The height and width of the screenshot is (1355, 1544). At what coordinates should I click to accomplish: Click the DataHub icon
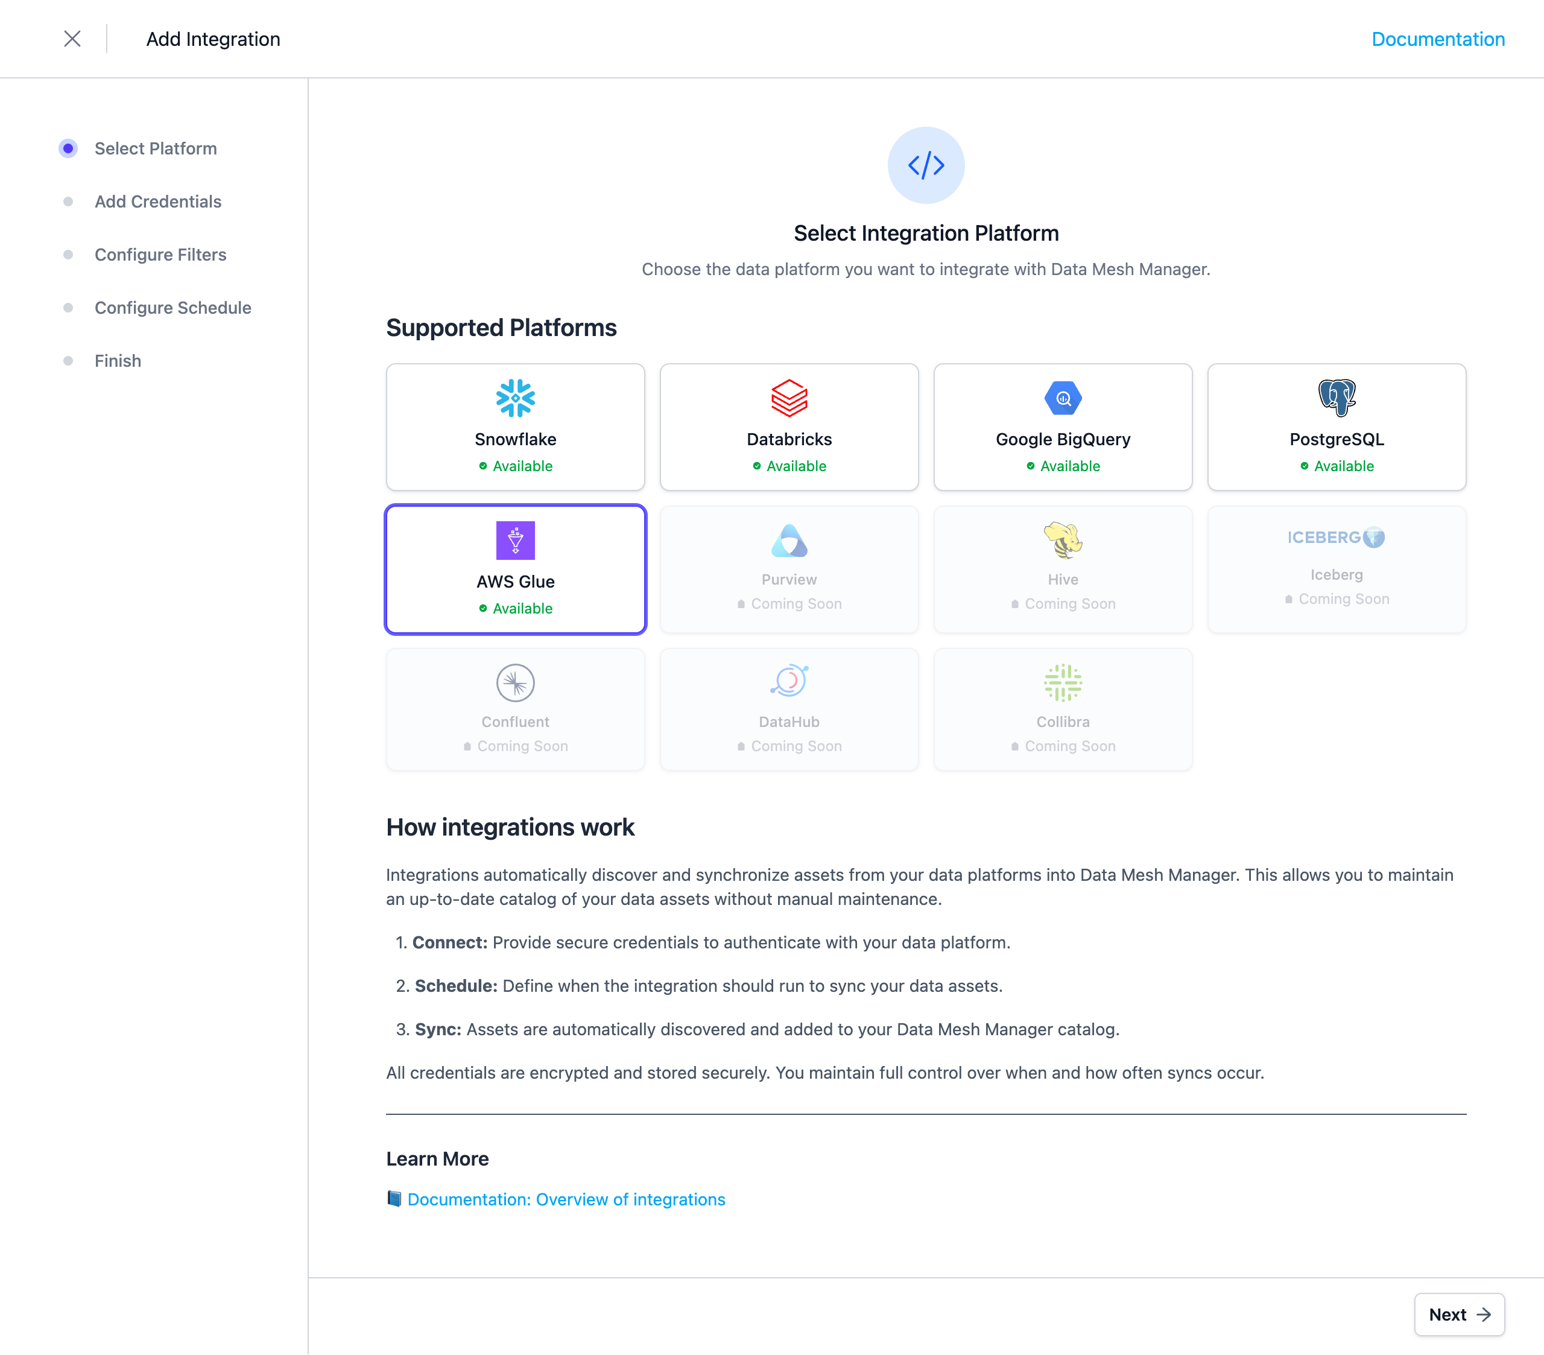(x=789, y=682)
